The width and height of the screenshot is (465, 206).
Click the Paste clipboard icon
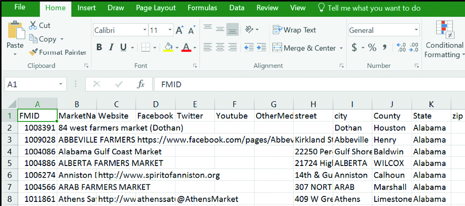click(x=16, y=31)
